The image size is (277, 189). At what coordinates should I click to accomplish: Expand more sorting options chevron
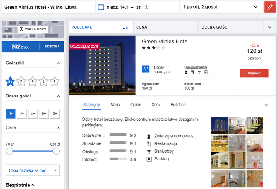point(270,27)
